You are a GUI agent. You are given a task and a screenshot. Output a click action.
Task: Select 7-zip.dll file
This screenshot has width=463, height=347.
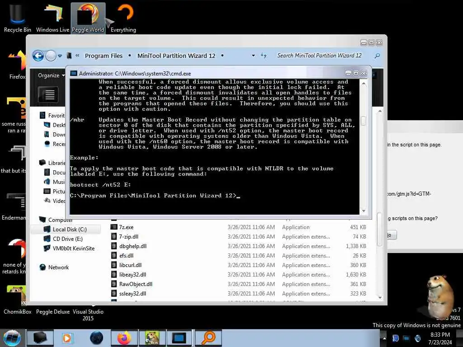(x=128, y=237)
